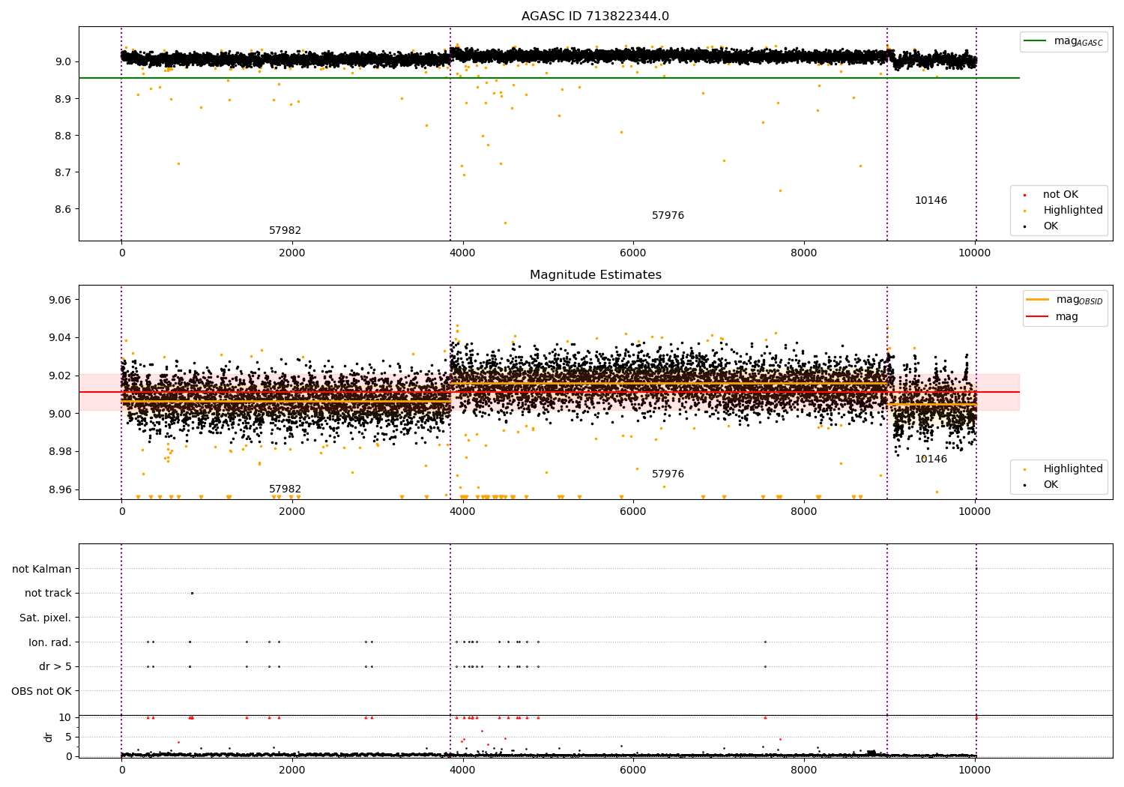Select the mag OBSID legend entry in middle plot
The height and width of the screenshot is (787, 1124).
tap(1065, 300)
